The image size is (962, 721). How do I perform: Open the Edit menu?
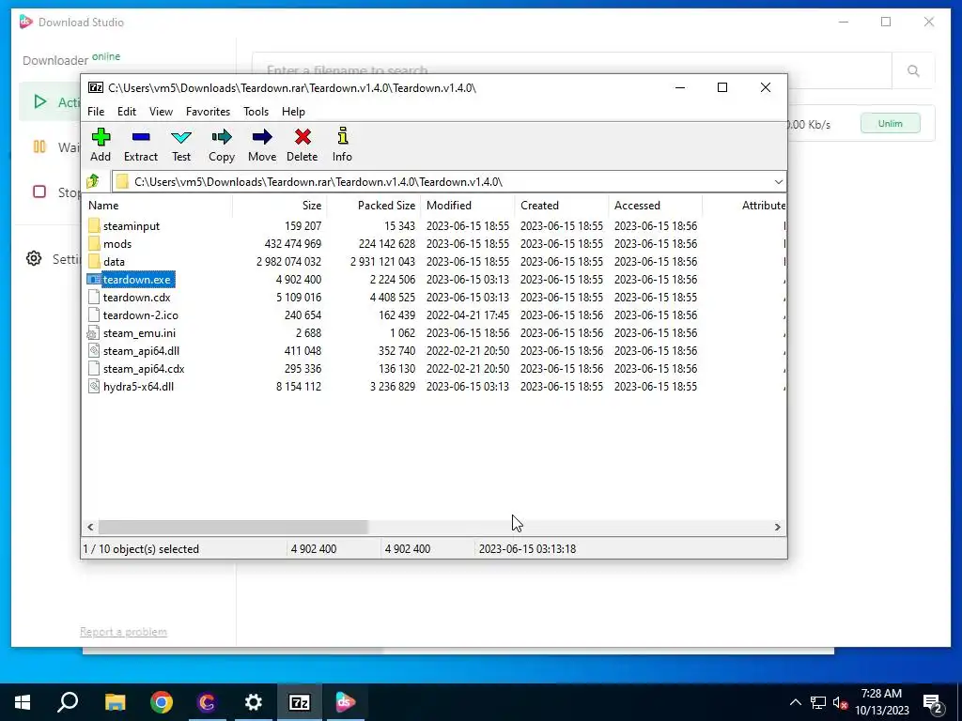[x=127, y=112]
